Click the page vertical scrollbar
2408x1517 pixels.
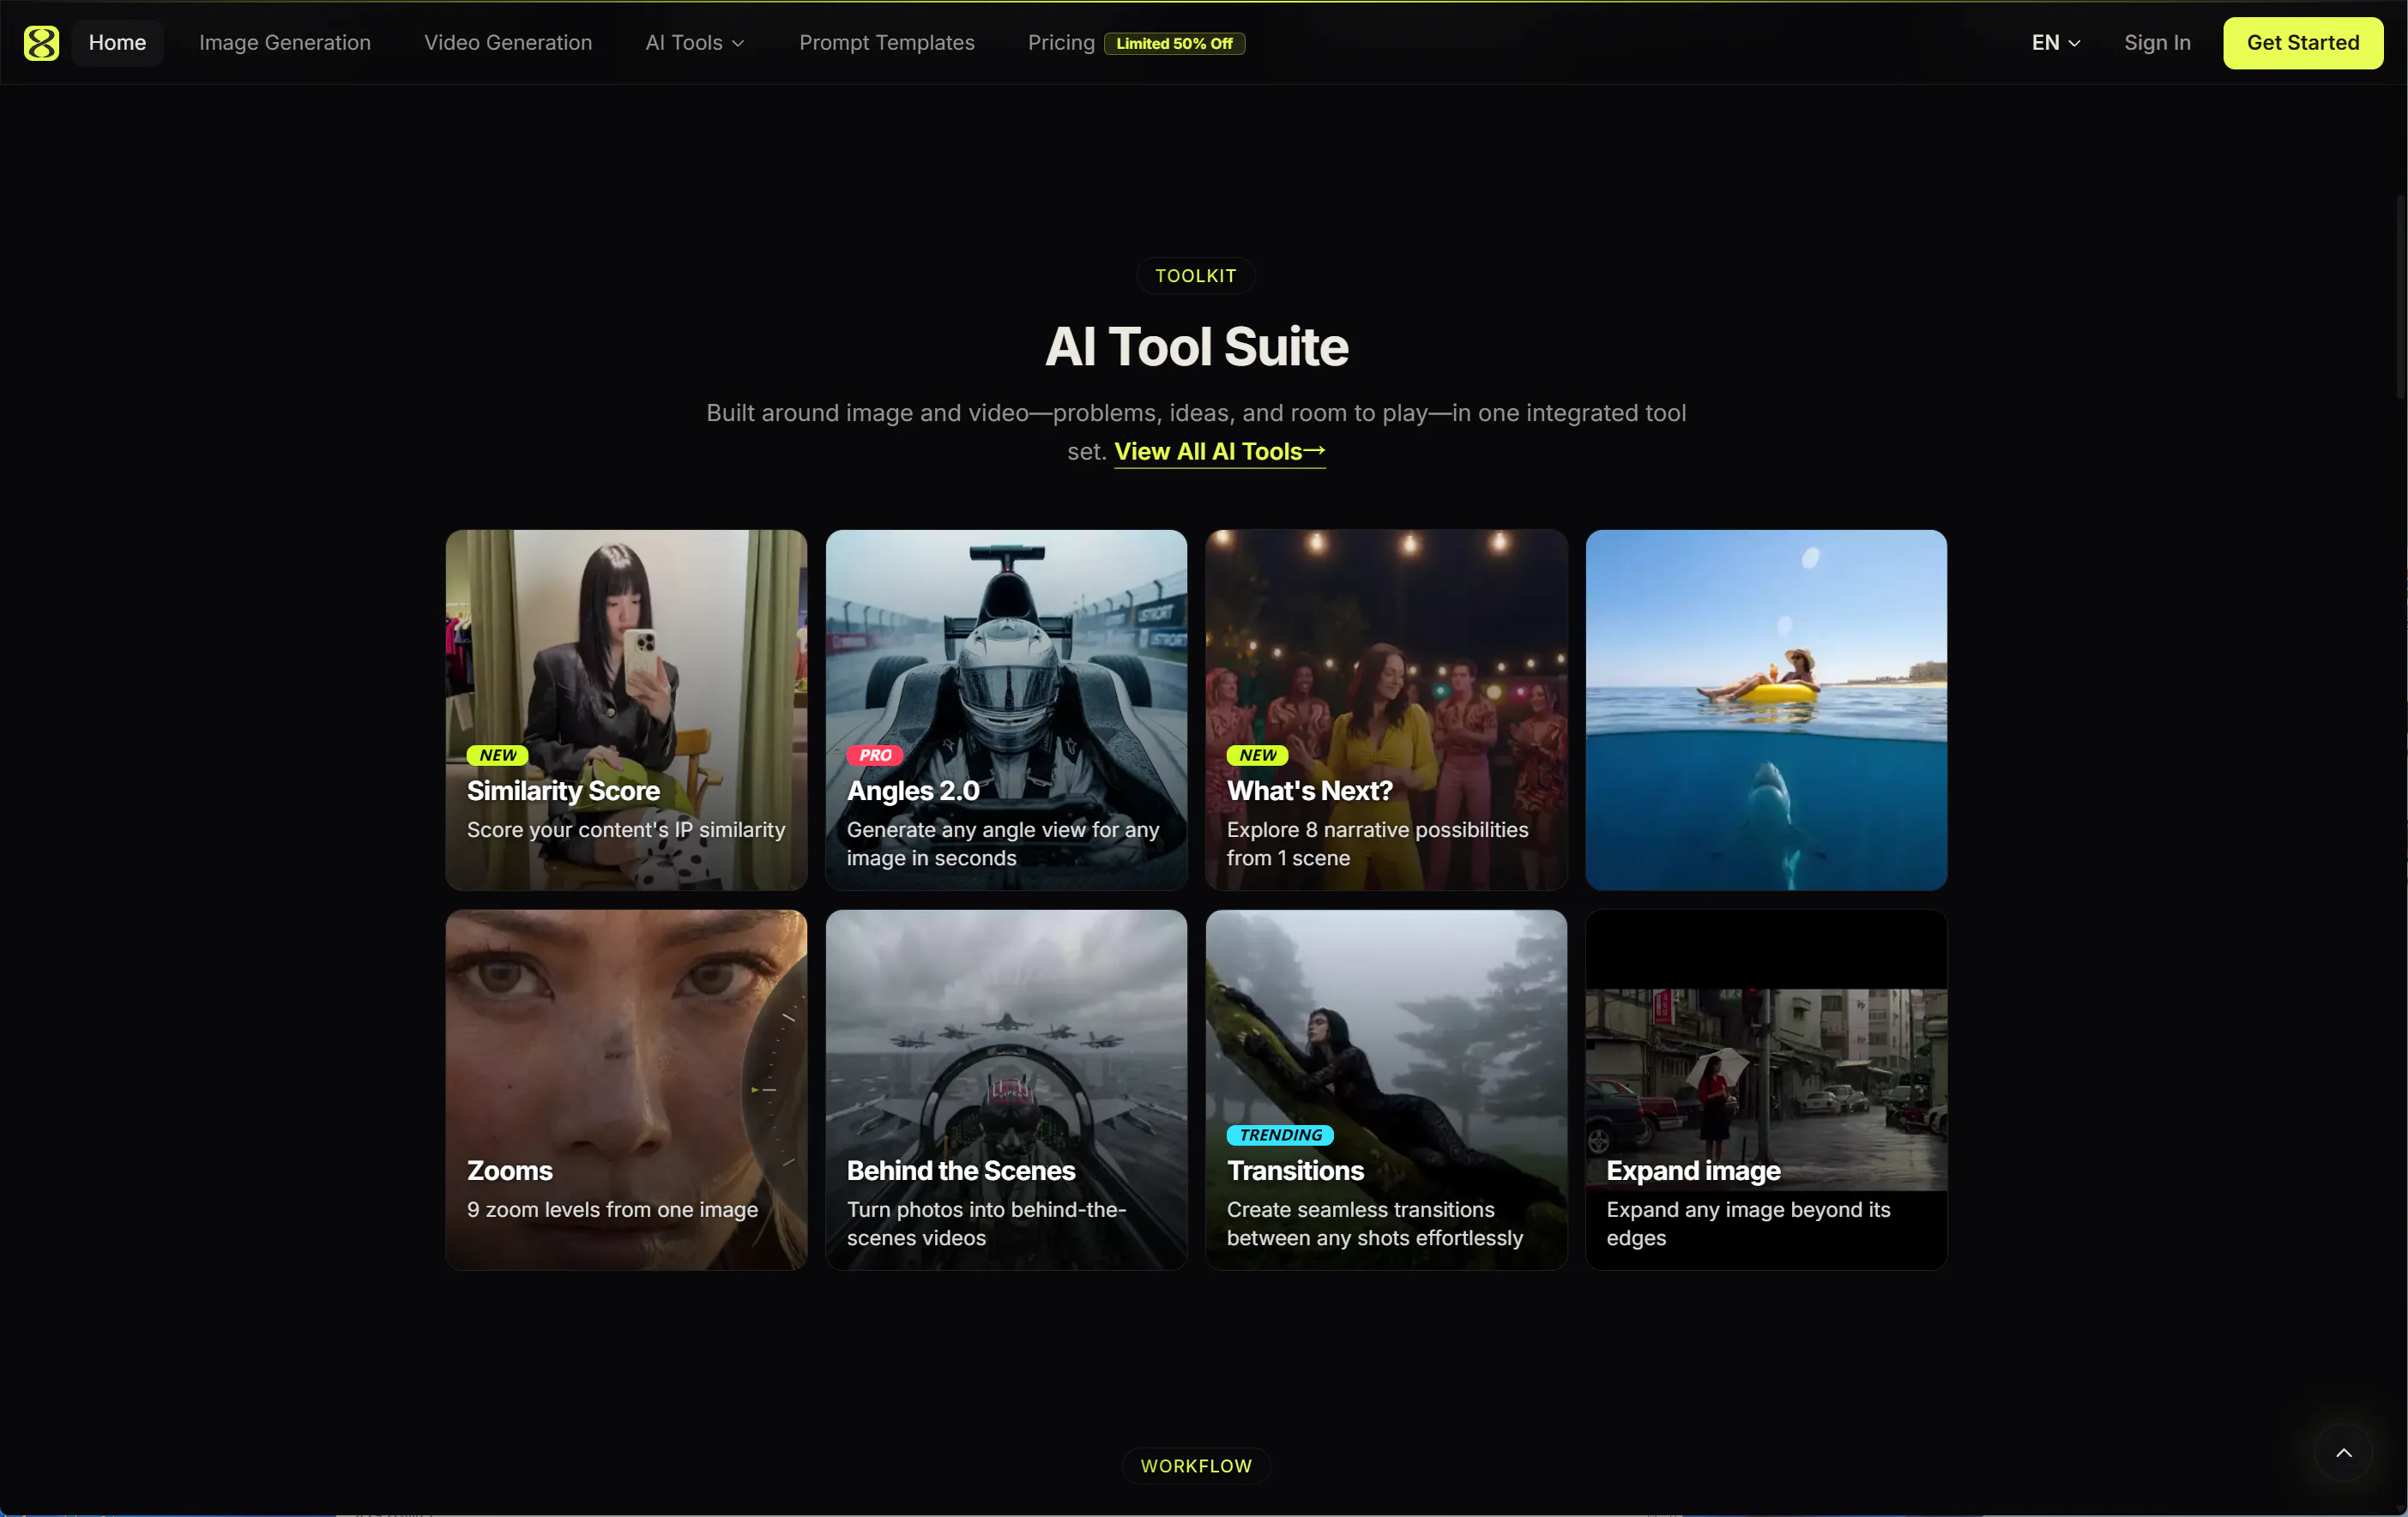click(x=2401, y=298)
